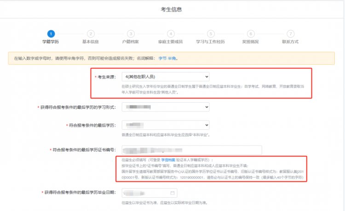Click the step 2 circle icon

91,33
